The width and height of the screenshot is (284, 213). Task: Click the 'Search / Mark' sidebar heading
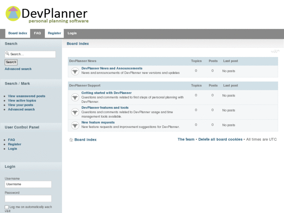coord(17,84)
